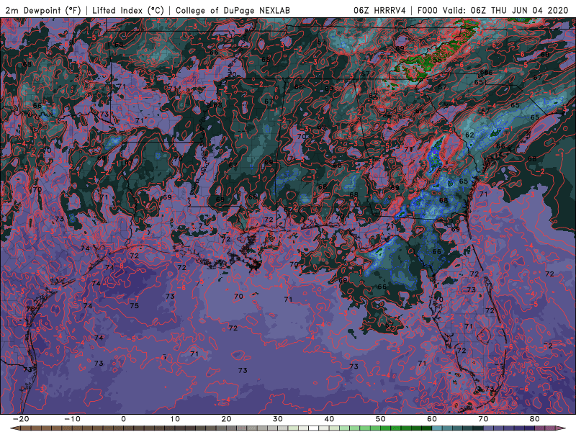
Task: Click the 70 label on the color scale
Action: (x=483, y=419)
